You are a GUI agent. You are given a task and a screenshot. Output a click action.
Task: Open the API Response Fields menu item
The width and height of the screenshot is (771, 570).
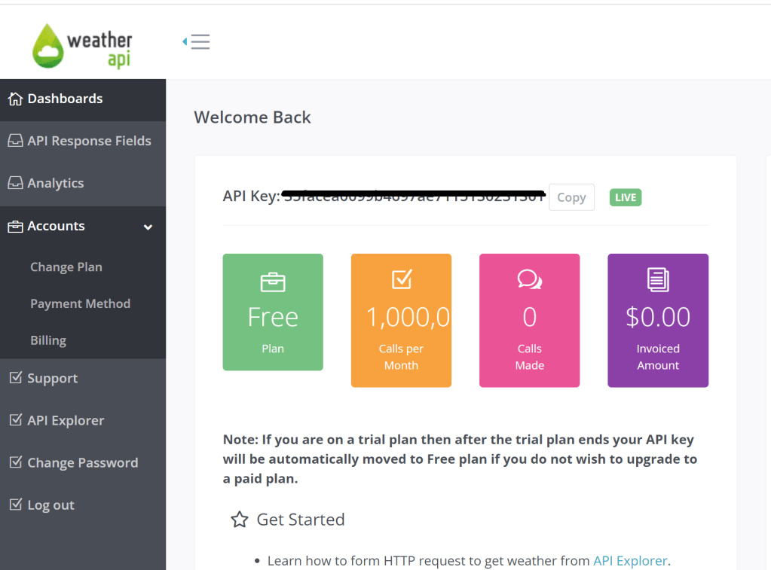point(89,141)
